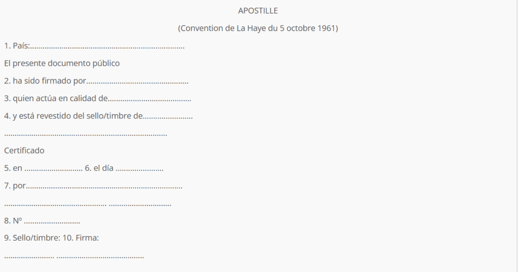Click the word 'Certificado'
This screenshot has width=518, height=272.
(x=24, y=151)
